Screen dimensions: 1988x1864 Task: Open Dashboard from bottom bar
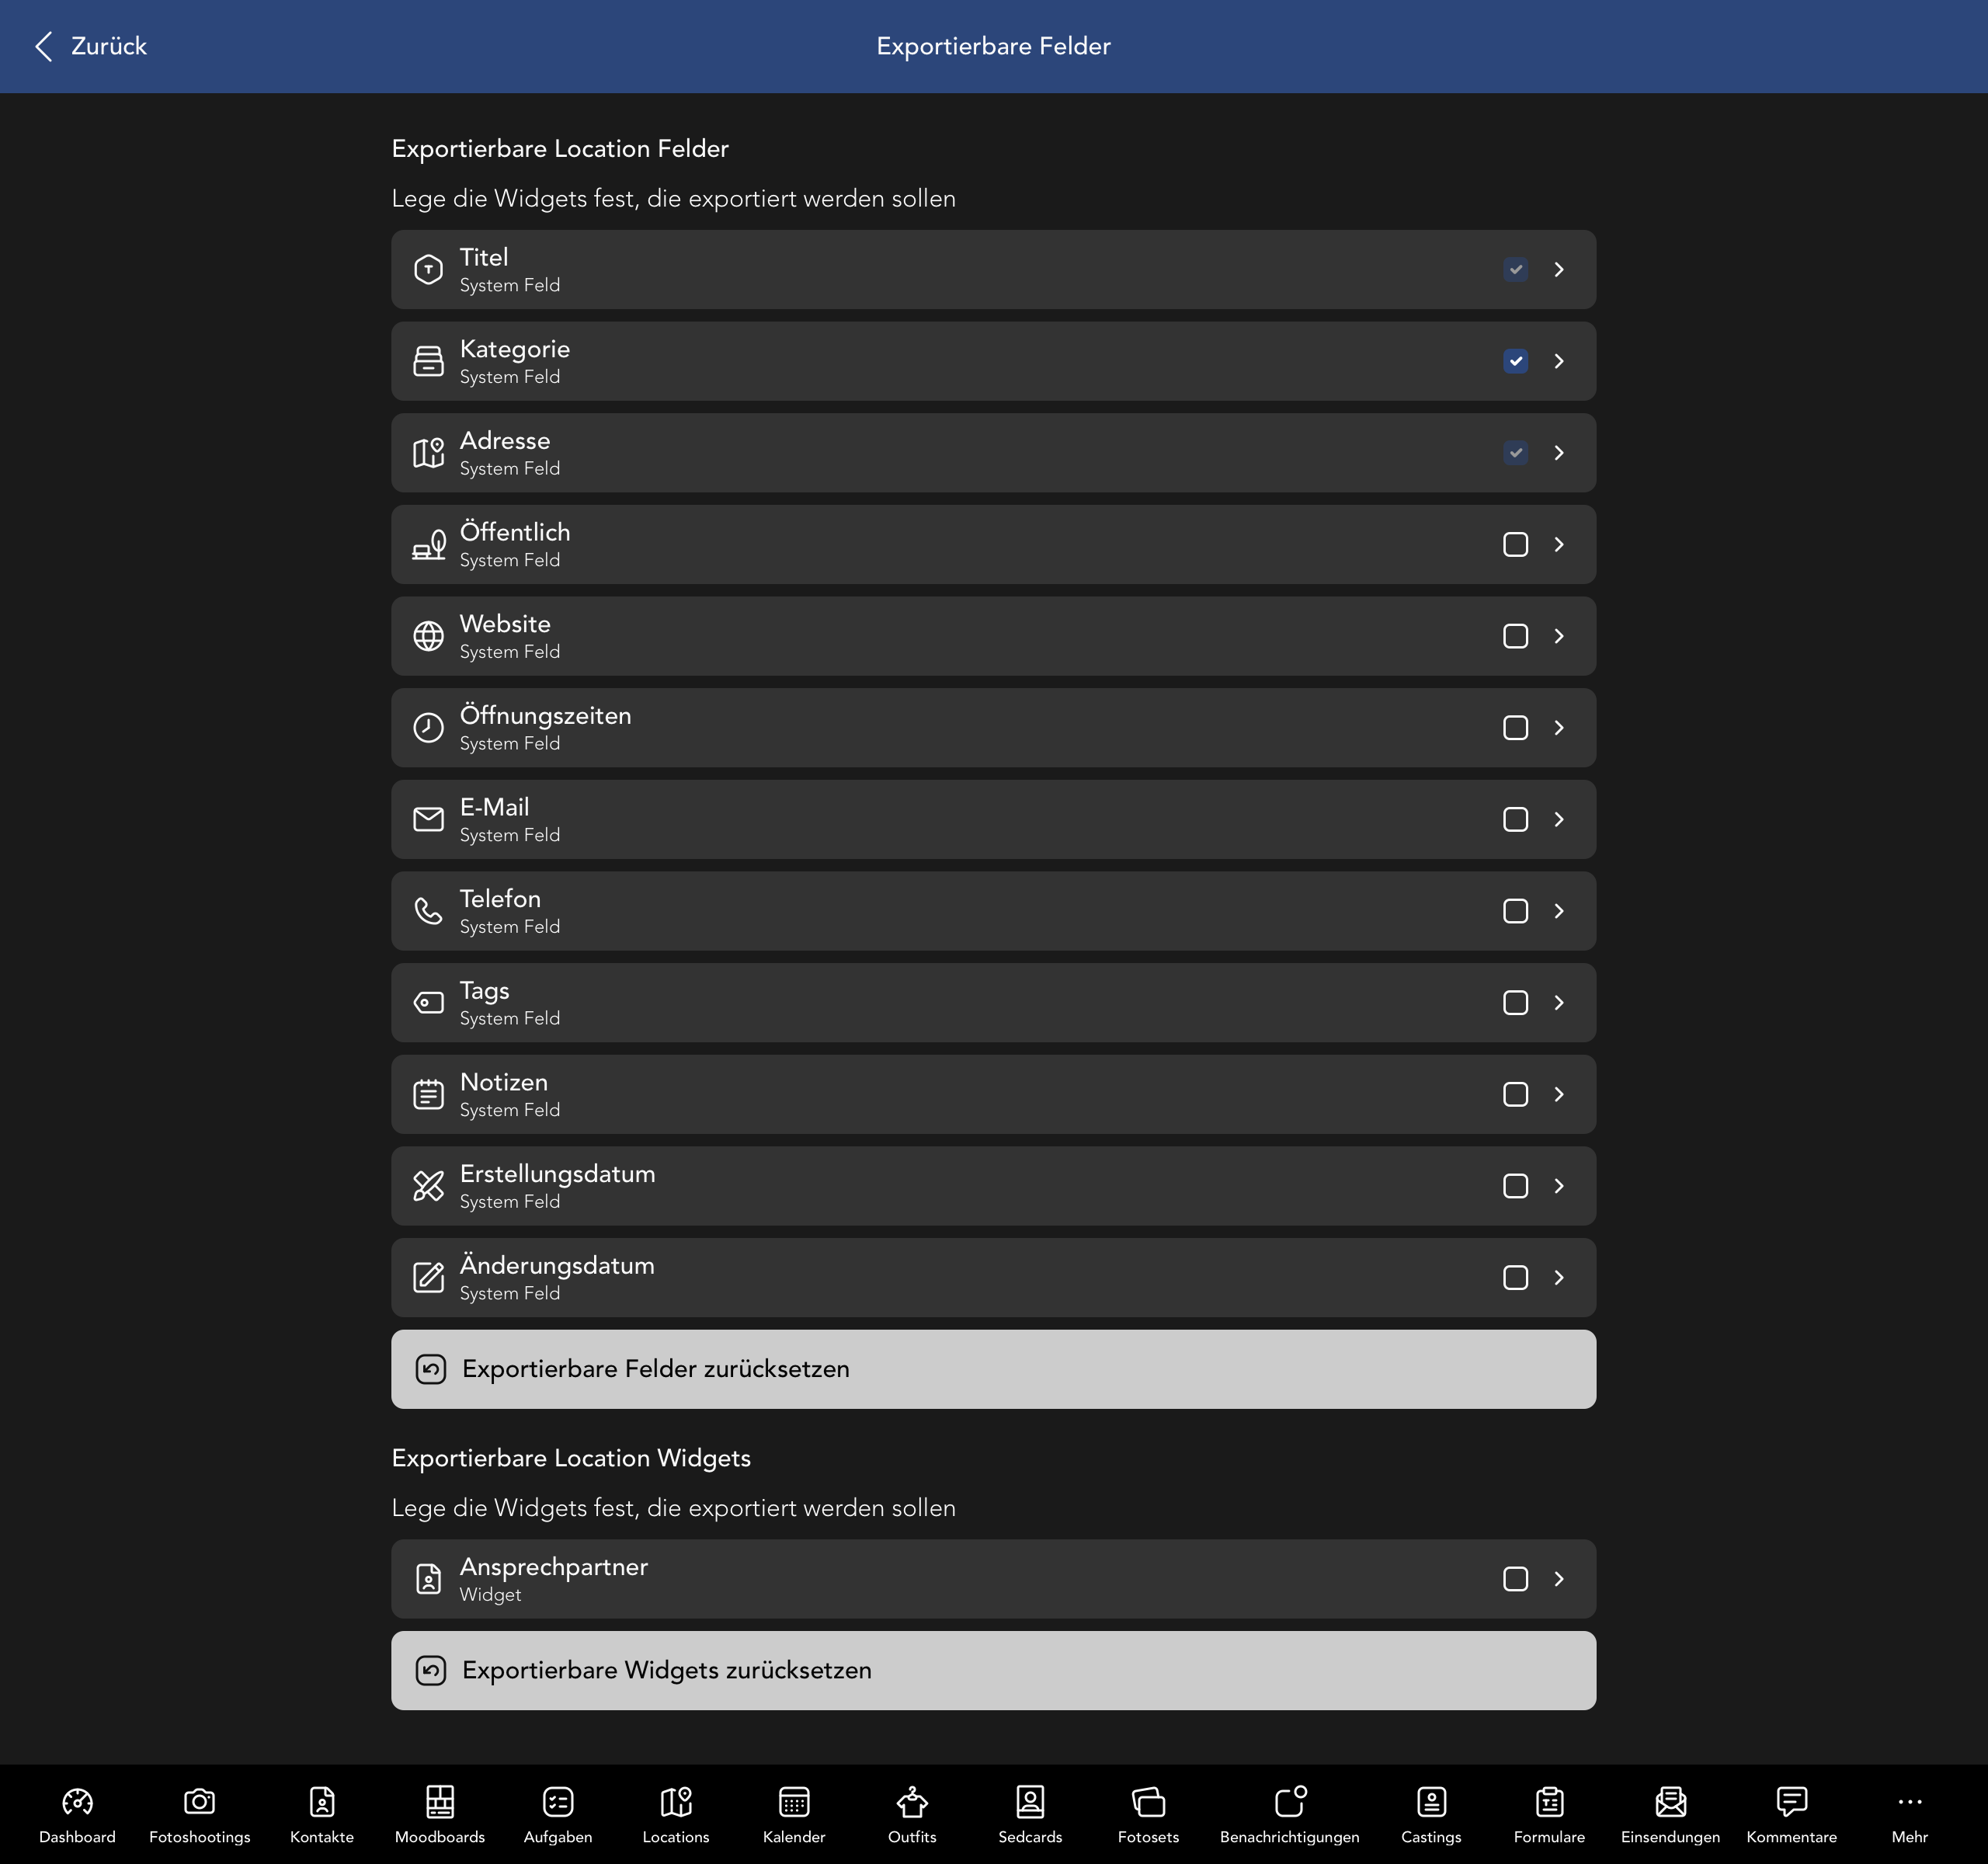(77, 1815)
